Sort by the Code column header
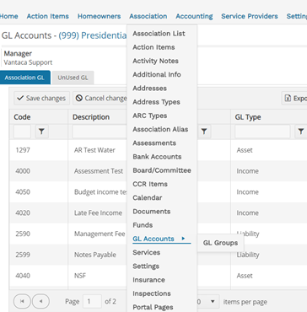Viewport: 307px width, 312px height. pyautogui.click(x=22, y=117)
